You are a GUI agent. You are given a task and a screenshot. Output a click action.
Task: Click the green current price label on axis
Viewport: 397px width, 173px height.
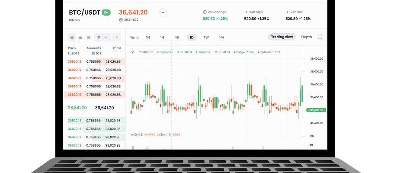point(317,110)
